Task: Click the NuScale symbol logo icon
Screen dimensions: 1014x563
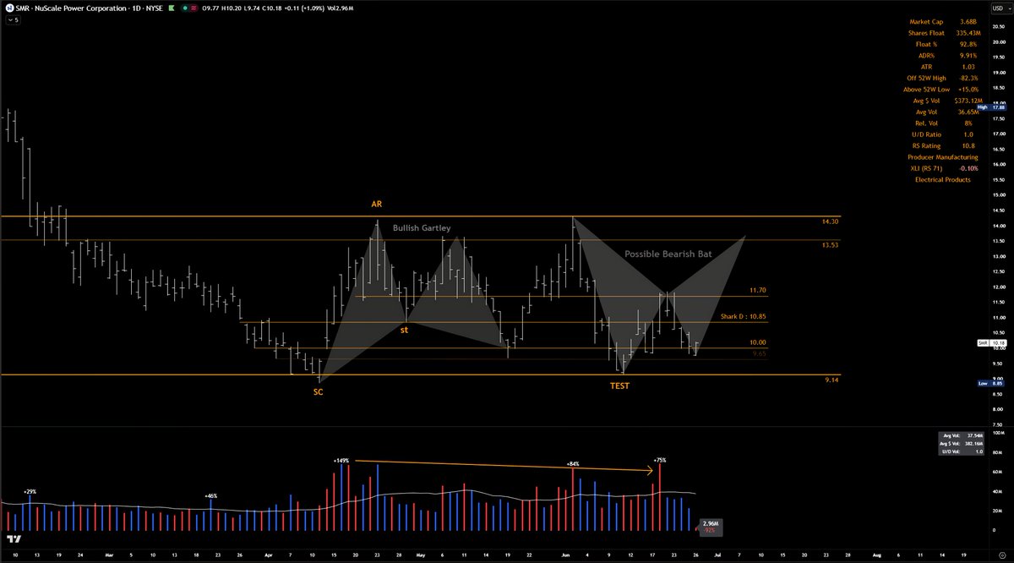Action: click(9, 7)
